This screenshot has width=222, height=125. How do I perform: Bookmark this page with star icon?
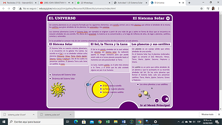202,8
